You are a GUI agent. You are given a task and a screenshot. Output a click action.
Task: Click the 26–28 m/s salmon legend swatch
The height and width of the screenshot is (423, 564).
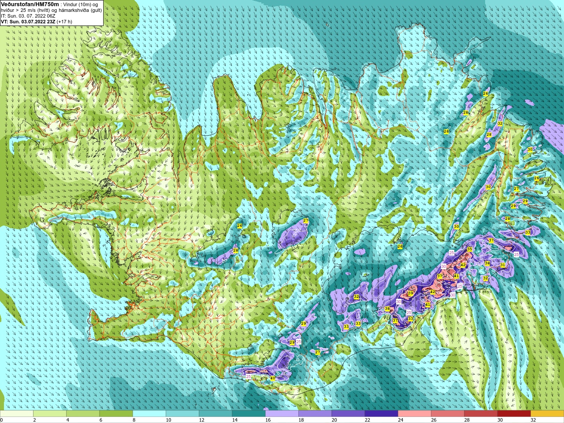[448, 414]
